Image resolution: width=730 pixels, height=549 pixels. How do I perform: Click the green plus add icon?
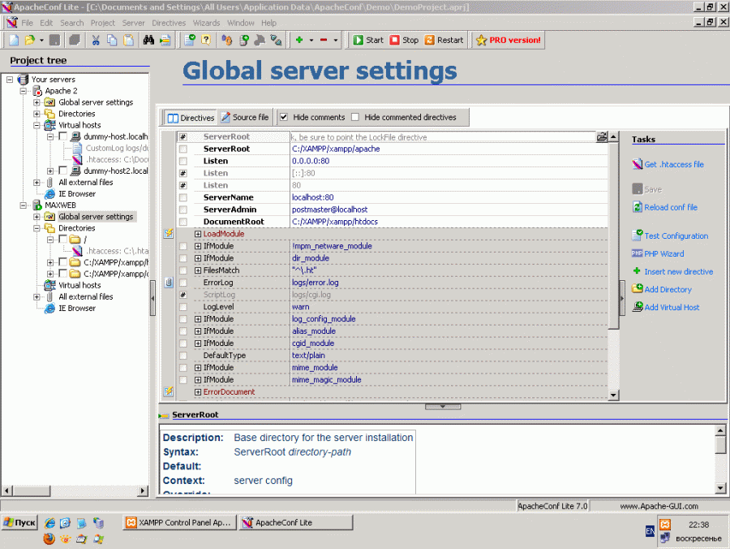click(x=299, y=40)
